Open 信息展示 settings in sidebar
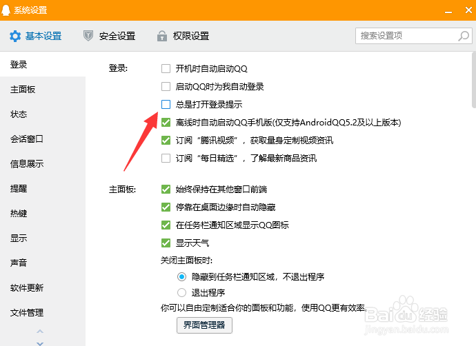The width and height of the screenshot is (476, 346). pos(43,164)
